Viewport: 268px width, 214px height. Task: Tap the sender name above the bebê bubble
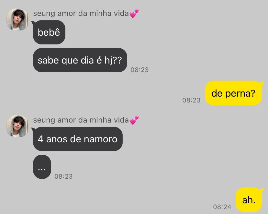[81, 13]
